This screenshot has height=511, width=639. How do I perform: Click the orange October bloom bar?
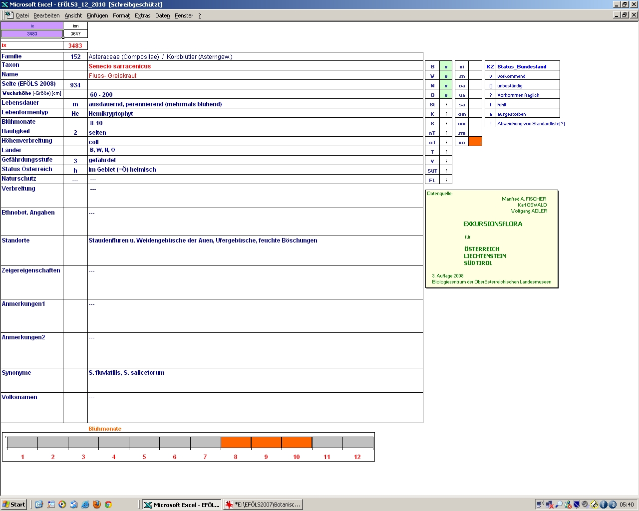297,443
